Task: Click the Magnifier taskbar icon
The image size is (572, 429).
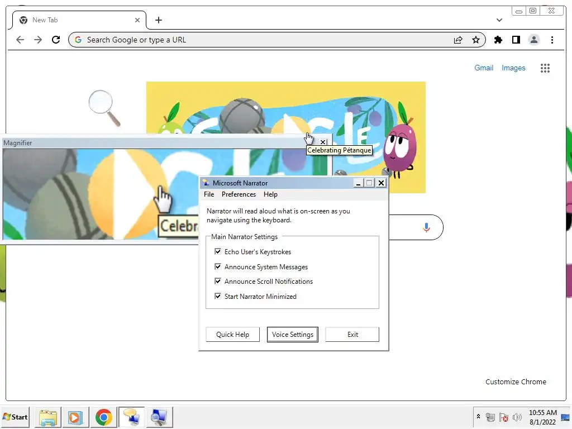Action: coord(159,417)
